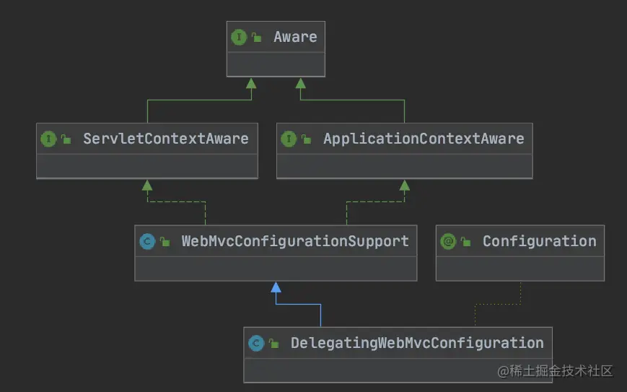The image size is (627, 392).
Task: Click the interface icon beside ApplicationContextAware
Action: [x=289, y=139]
